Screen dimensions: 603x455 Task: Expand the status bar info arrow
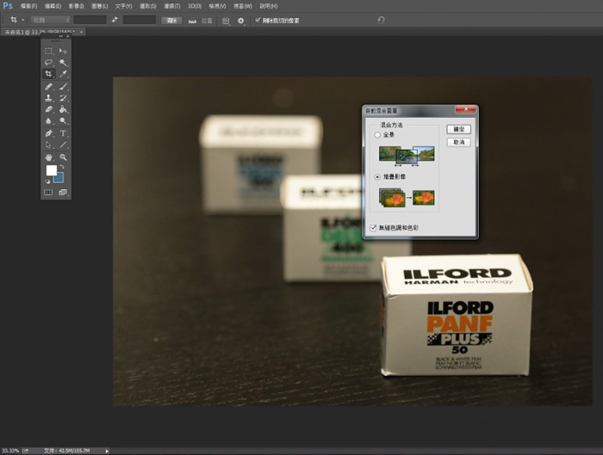click(107, 451)
